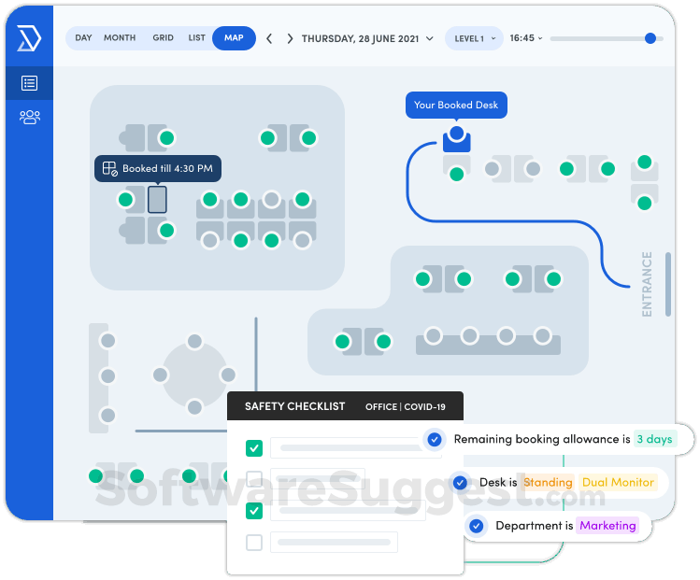Switch to the Grid view tab

tap(163, 38)
